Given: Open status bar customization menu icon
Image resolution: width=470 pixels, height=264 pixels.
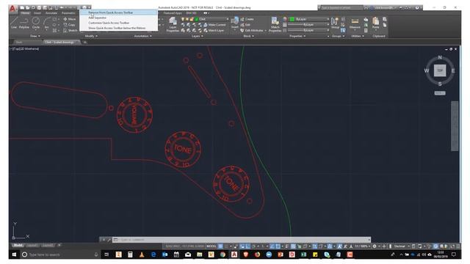Looking at the screenshot, I should [458, 246].
